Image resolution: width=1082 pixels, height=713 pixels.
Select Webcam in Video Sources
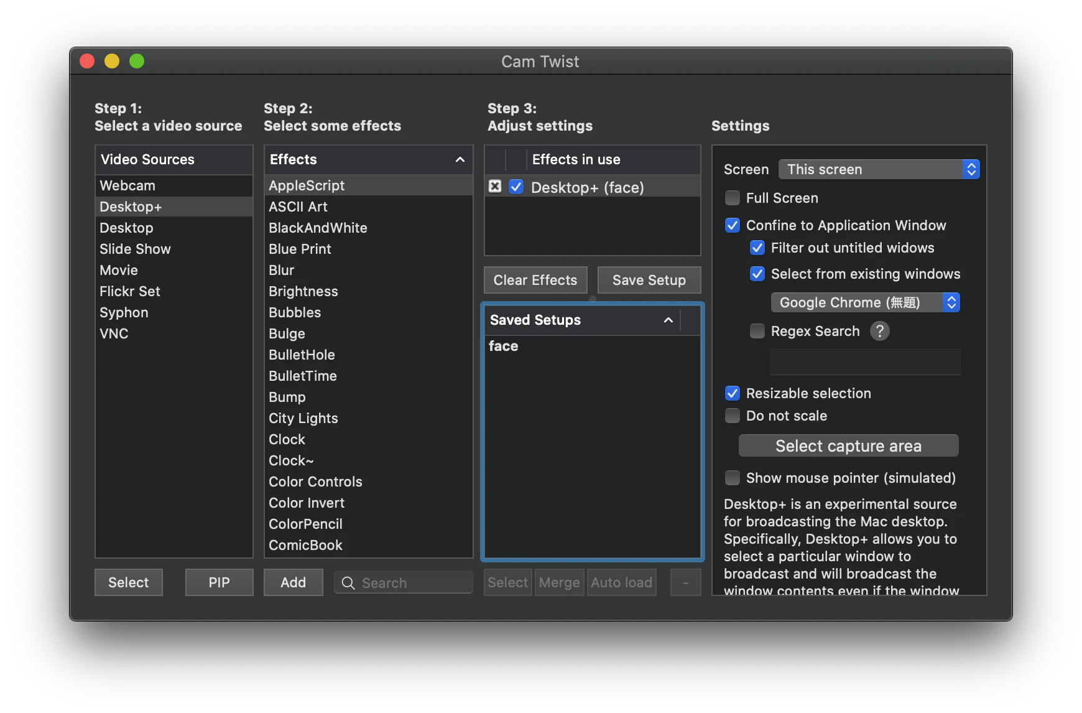pos(174,185)
